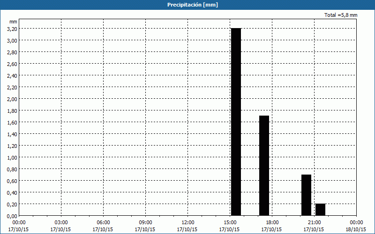Screen dimensions: 375x234
Task: Select the tallest bar at 15:00 reaching 3,20
Action: click(x=236, y=122)
